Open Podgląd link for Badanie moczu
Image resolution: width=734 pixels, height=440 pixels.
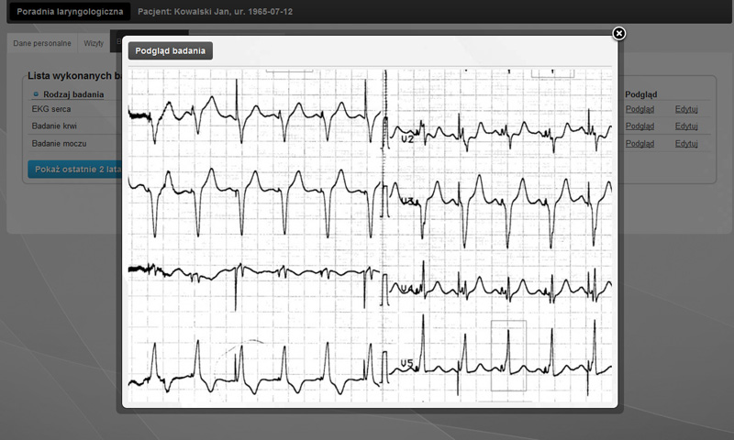pos(639,144)
